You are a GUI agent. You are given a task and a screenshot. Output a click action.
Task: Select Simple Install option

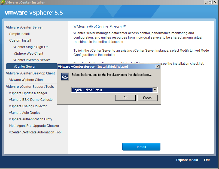(19, 34)
